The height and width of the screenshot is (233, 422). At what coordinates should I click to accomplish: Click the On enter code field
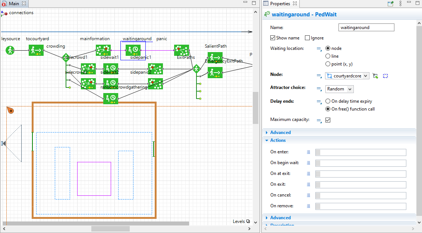click(360, 152)
